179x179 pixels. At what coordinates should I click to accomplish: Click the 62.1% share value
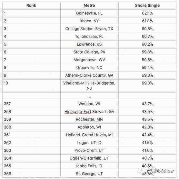point(147,13)
